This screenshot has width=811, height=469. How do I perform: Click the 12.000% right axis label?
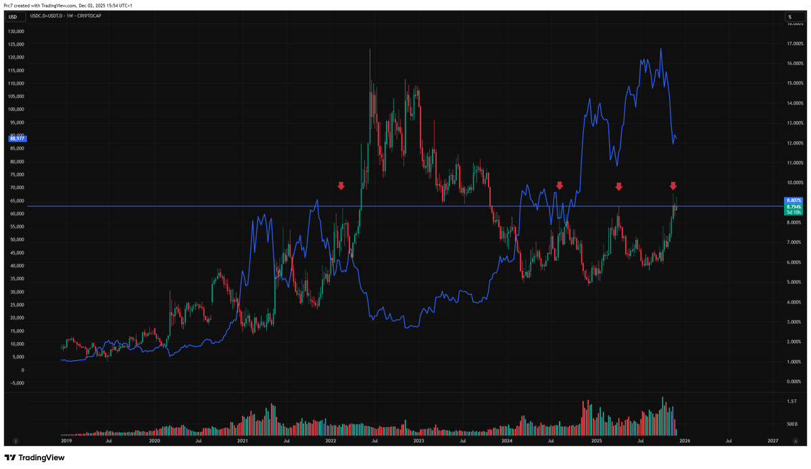[x=795, y=143]
